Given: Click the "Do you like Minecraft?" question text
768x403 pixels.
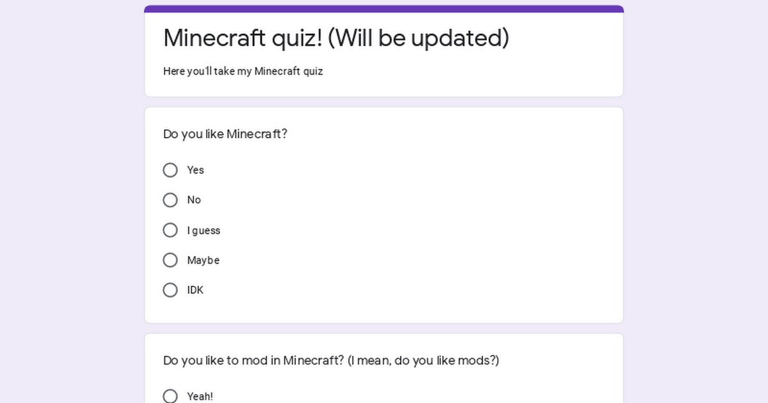Looking at the screenshot, I should (225, 134).
